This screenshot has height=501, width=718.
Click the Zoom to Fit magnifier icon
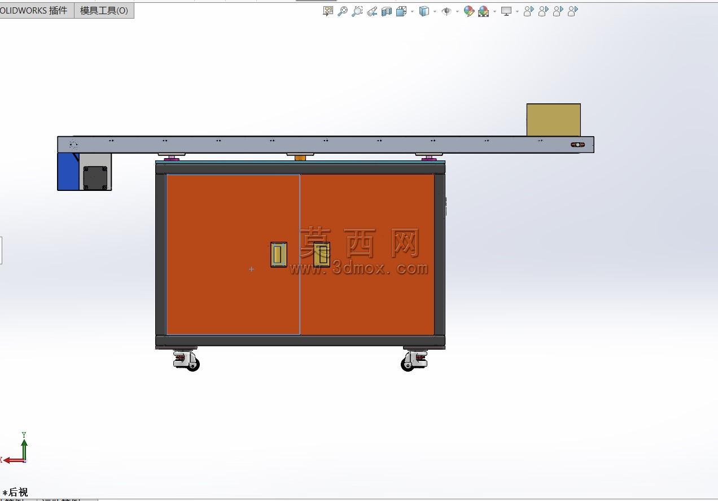click(x=342, y=11)
